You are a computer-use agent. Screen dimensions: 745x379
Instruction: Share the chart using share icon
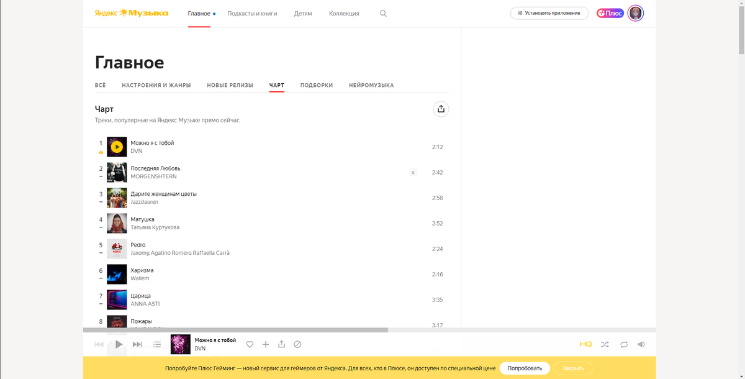tap(441, 109)
